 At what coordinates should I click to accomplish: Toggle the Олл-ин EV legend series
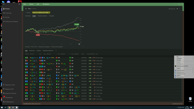34,47
